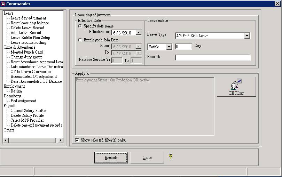Image resolution: width=282 pixels, height=177 pixels.
Task: Select OT to Leave Conversion
Action: (31, 72)
